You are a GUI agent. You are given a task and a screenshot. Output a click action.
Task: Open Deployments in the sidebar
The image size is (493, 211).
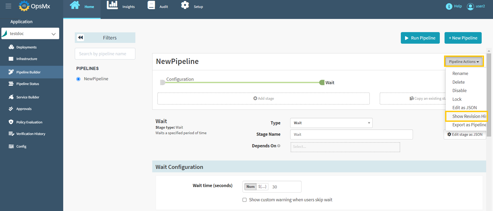point(26,47)
